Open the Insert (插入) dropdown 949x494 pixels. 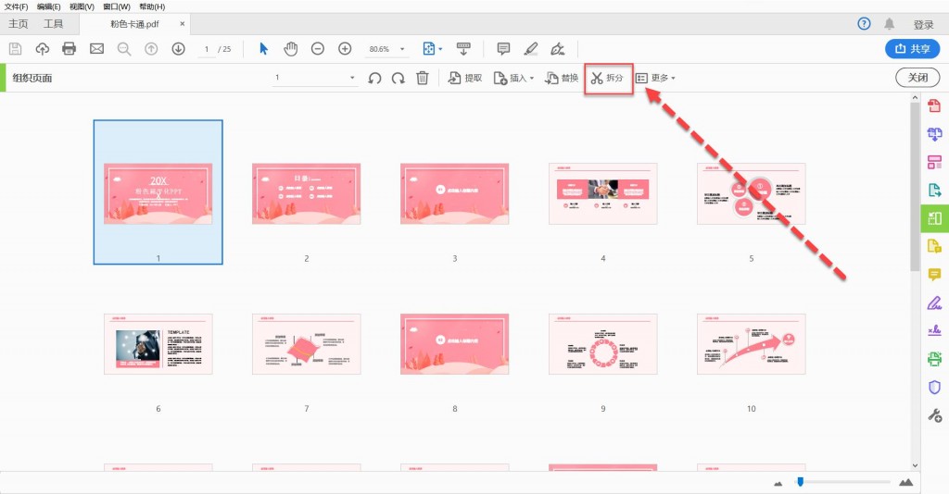(513, 78)
